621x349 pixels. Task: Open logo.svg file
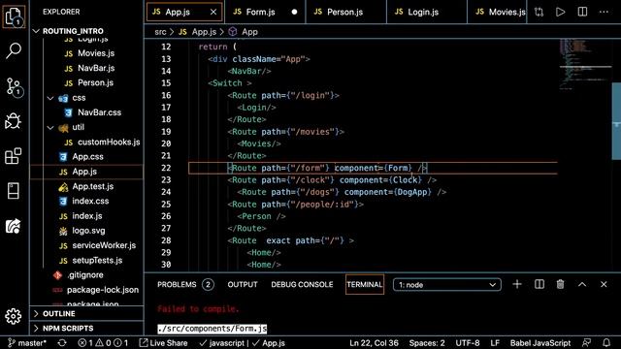point(88,231)
